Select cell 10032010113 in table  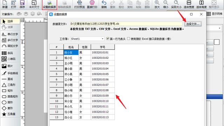coord(103,117)
